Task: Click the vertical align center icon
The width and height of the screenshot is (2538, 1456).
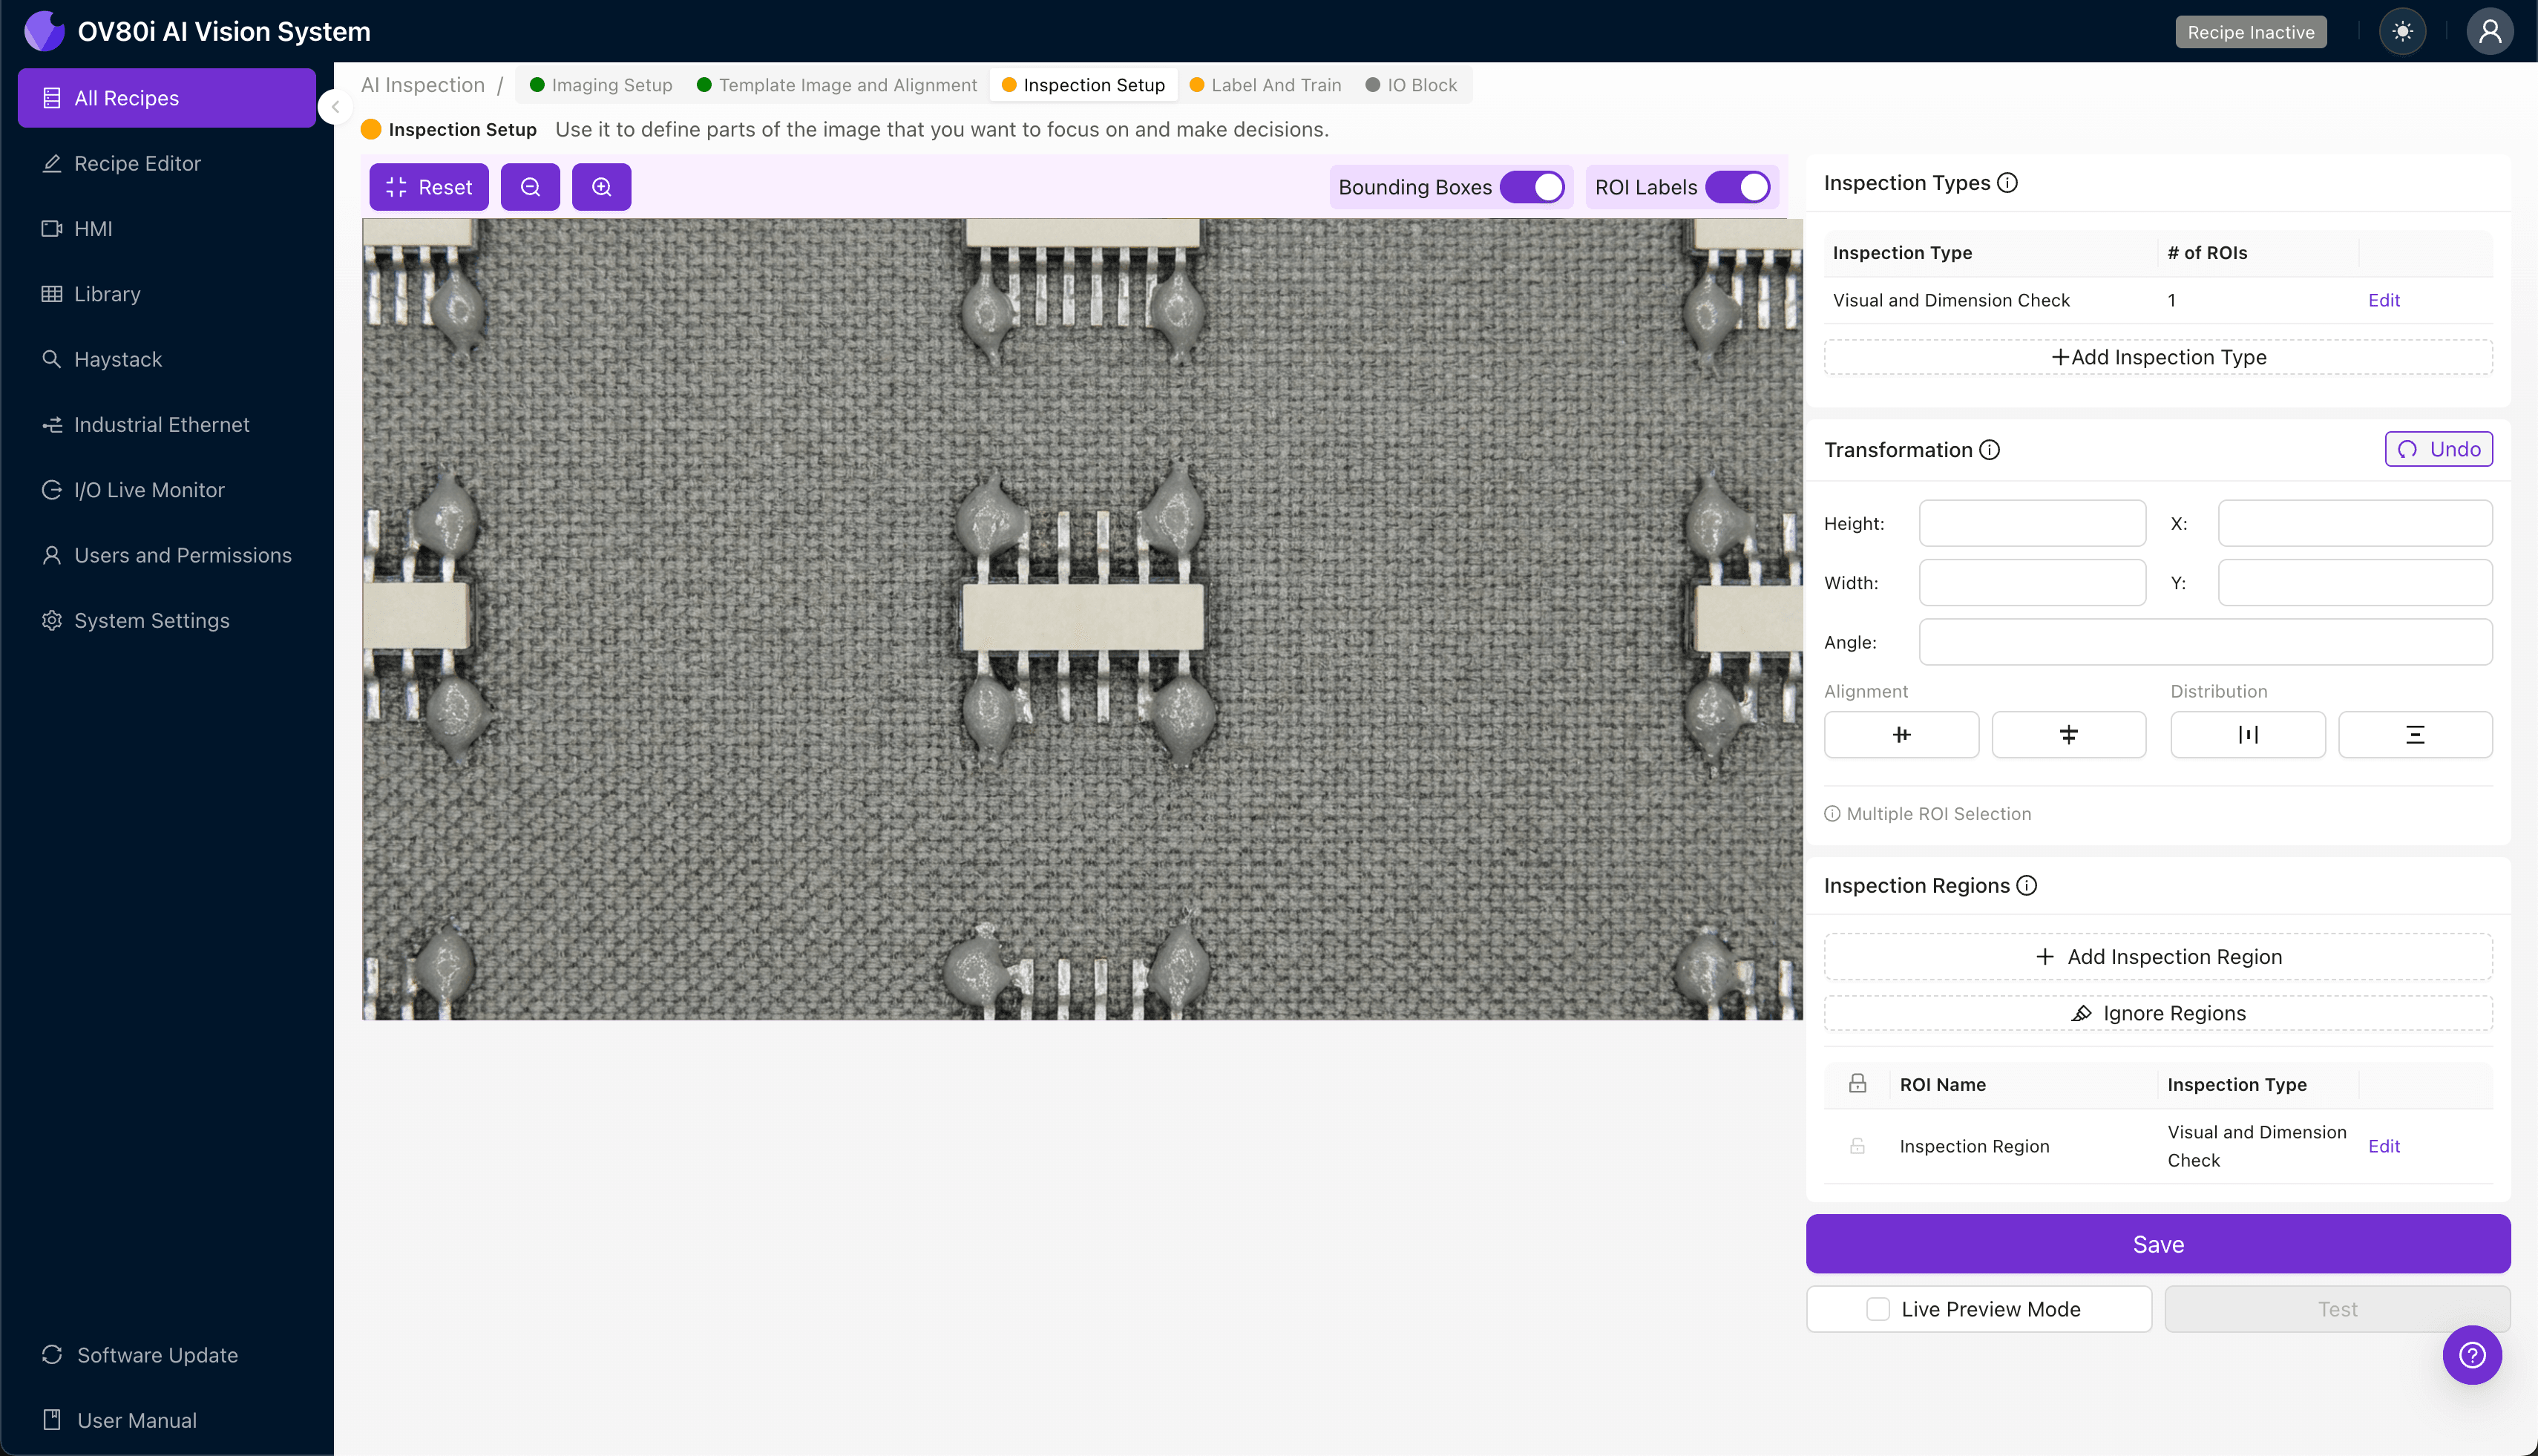Action: (x=2068, y=735)
